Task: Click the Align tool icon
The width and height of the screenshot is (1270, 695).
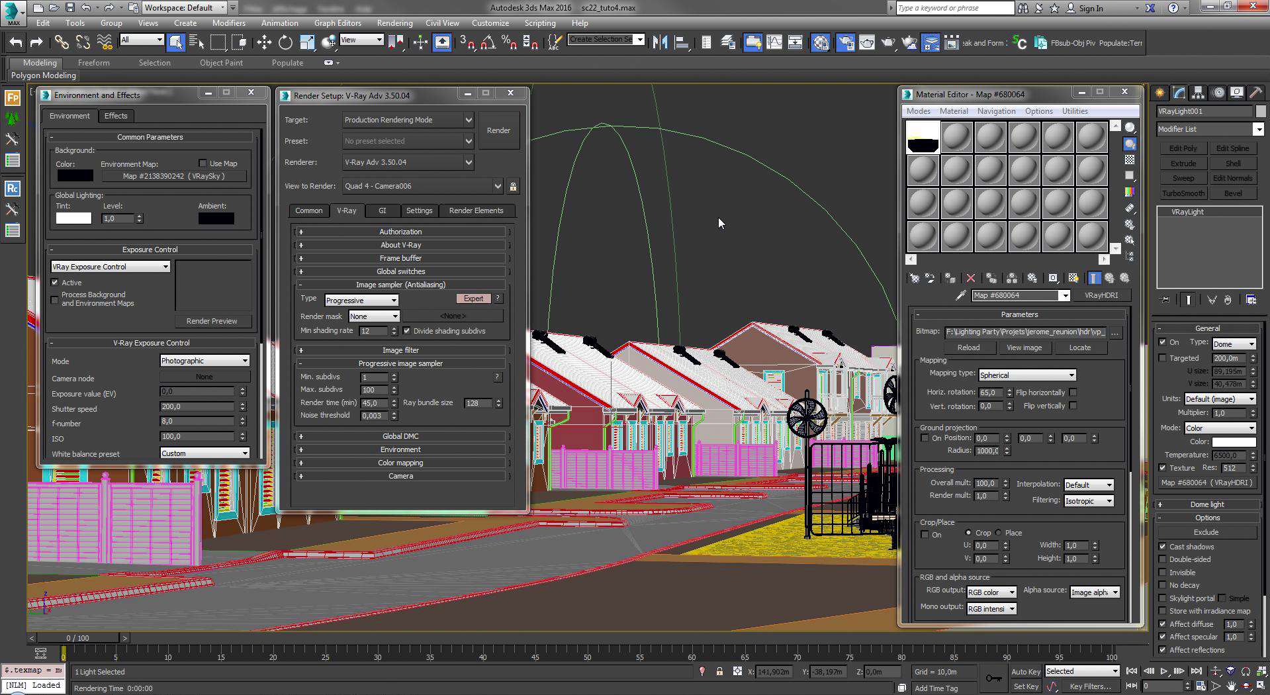Action: click(681, 43)
